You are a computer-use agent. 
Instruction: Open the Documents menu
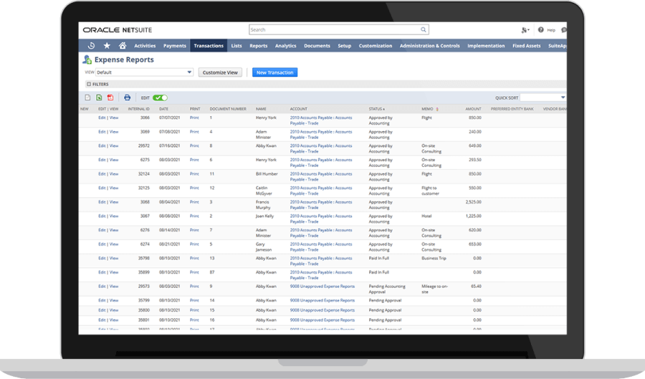317,46
